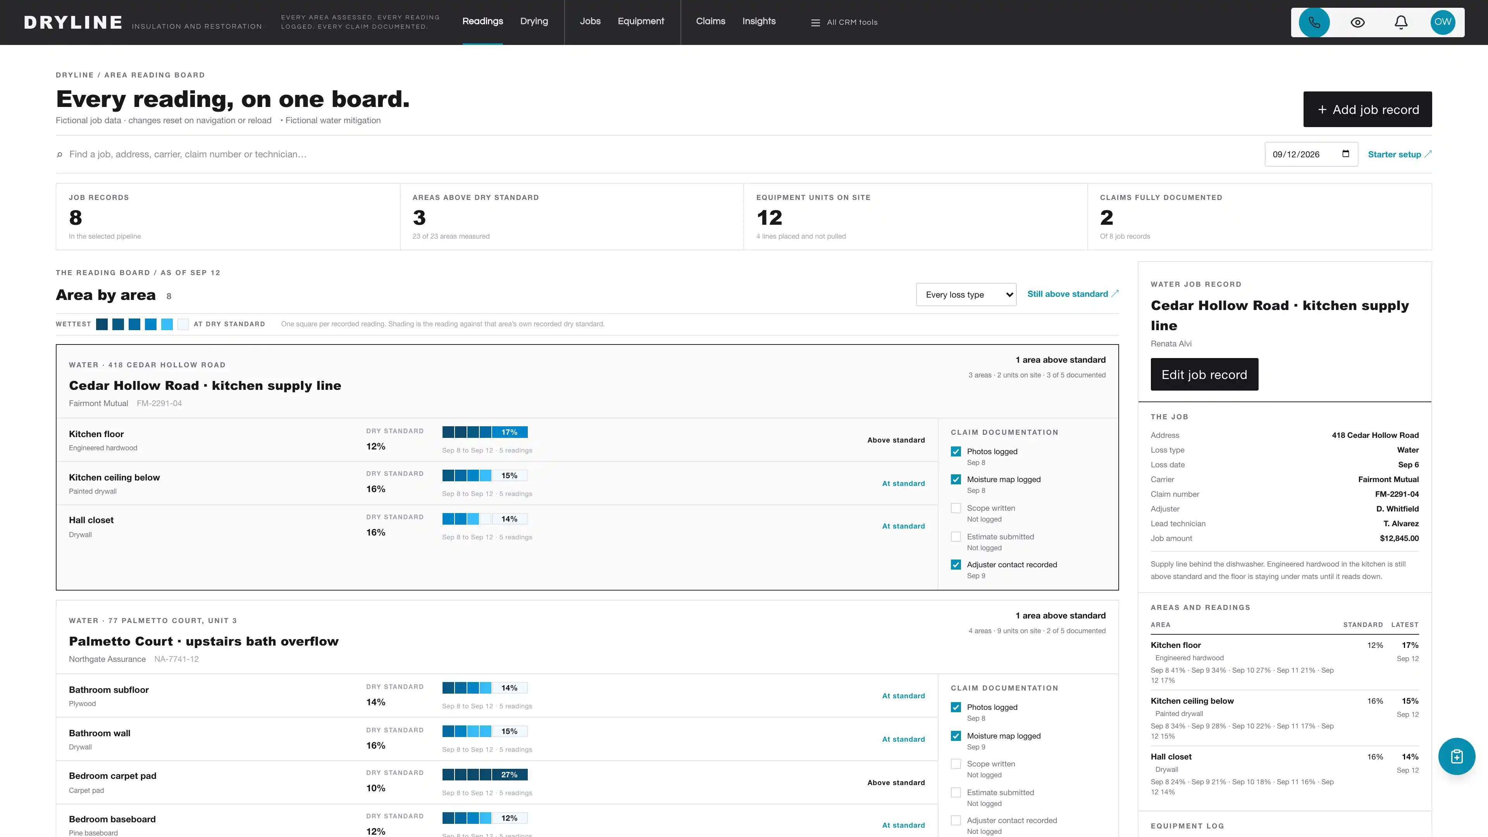Screen dimensions: 1488x837
Task: Open the date picker field 09/12/2026
Action: pos(1311,154)
